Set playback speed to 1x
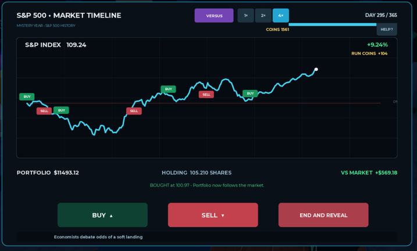 point(246,16)
